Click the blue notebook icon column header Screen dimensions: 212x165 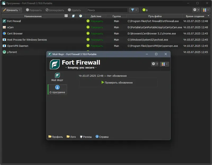tap(73, 16)
